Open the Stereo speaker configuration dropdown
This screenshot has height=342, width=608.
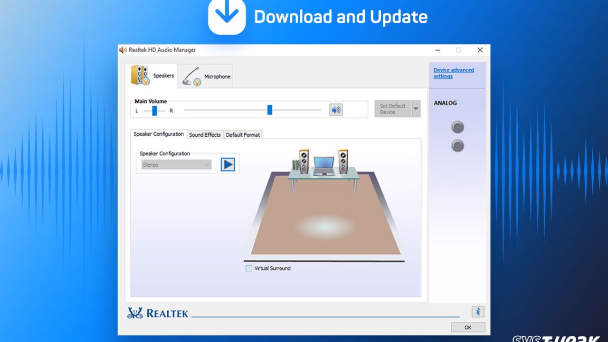pos(176,165)
